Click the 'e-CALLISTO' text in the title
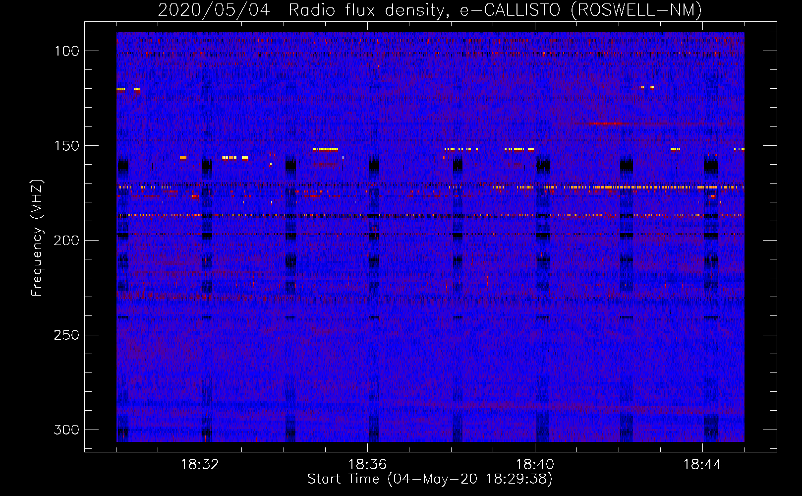This screenshot has height=496, width=802. coord(511,10)
